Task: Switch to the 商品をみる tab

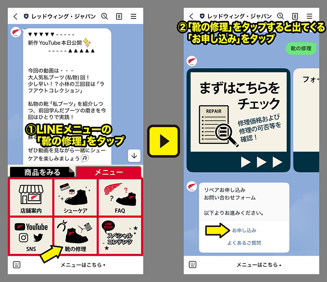Action: [42, 172]
